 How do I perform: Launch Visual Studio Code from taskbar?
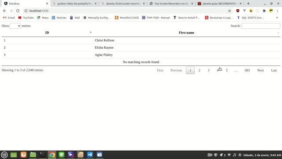pos(90,155)
